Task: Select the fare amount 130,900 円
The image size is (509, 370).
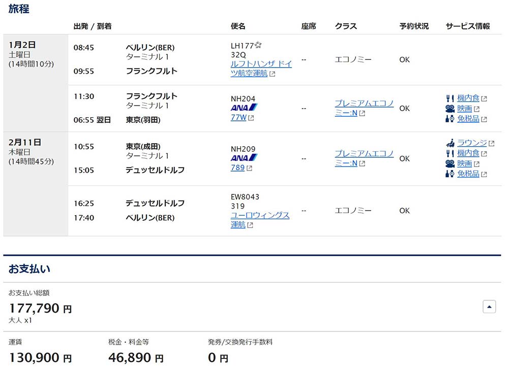Action: [41, 357]
